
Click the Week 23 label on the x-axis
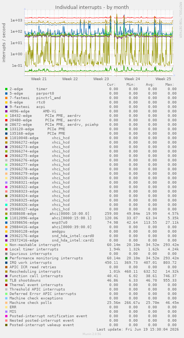pos(101,79)
